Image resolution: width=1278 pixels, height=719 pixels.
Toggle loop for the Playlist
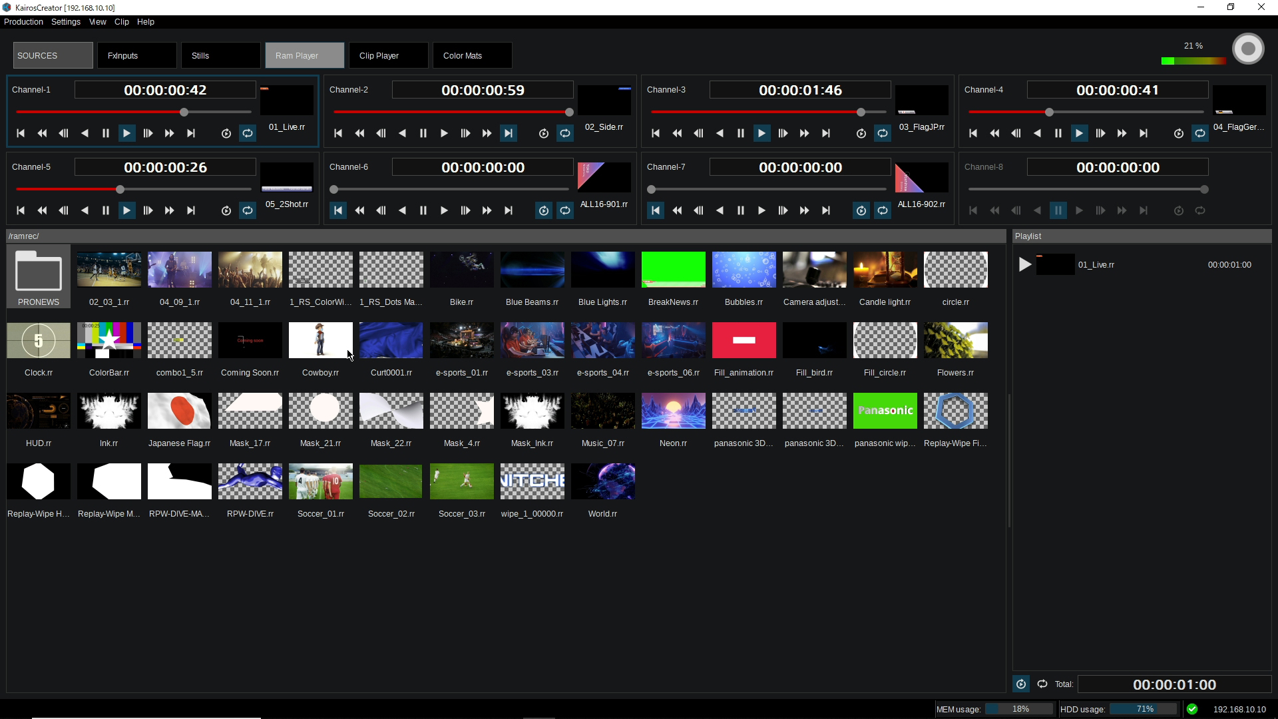pos(1042,684)
